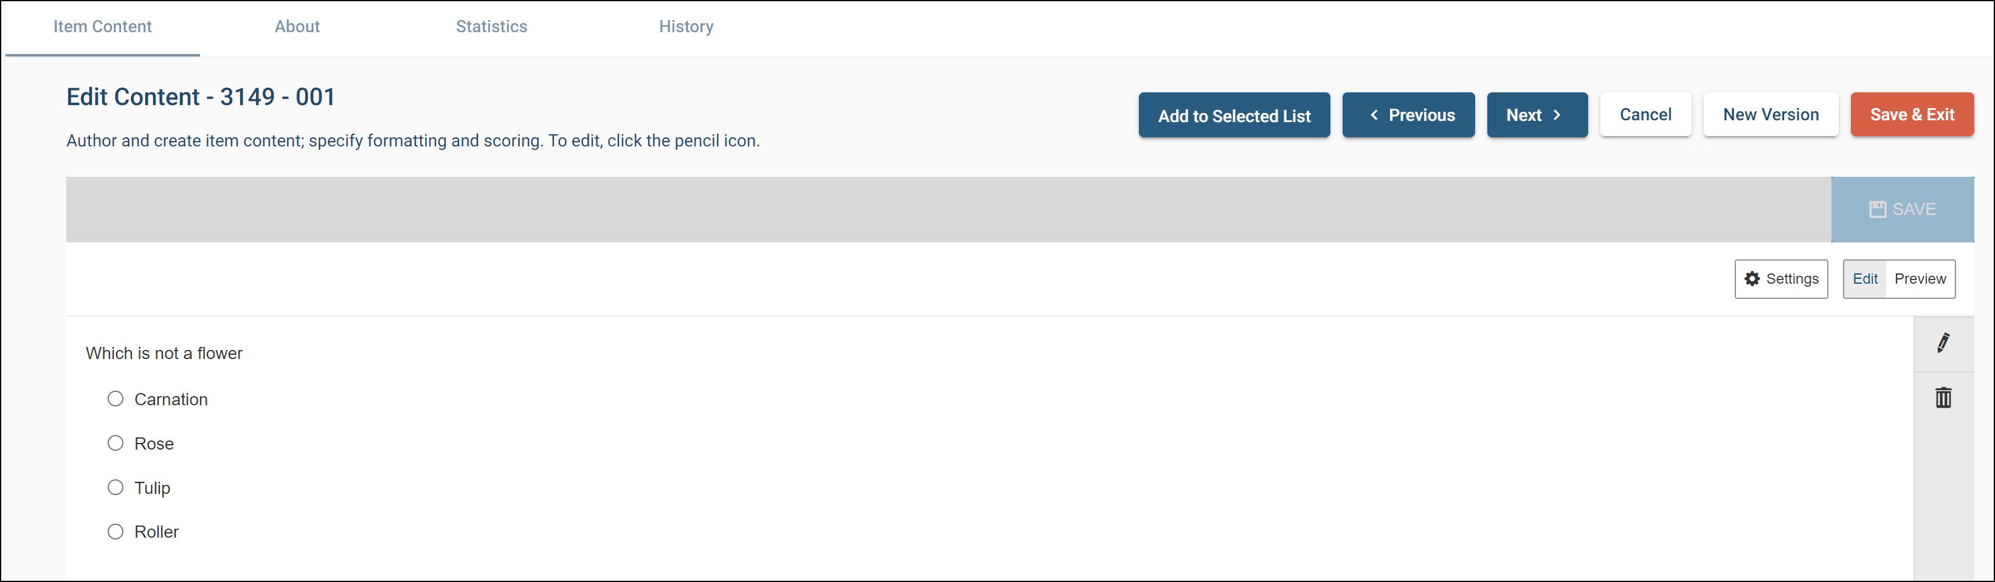
Task: Click the pencil edit icon
Action: (1943, 343)
